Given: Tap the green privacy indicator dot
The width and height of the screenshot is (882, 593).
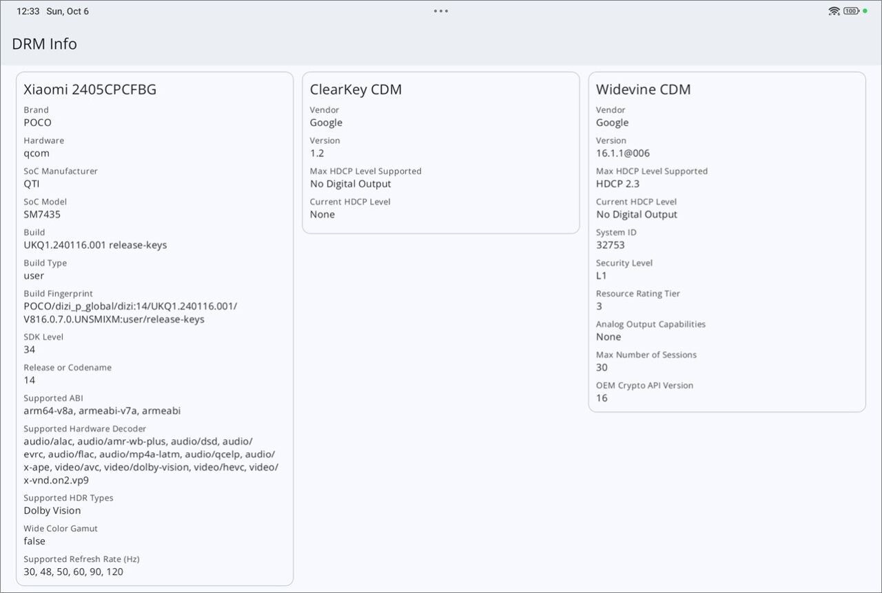Looking at the screenshot, I should click(865, 11).
